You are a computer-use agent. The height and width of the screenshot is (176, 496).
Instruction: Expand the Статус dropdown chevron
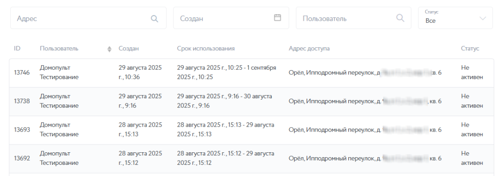point(483,18)
